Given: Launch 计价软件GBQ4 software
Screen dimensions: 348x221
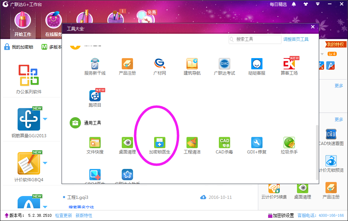Looking at the screenshot, I should (x=29, y=166).
